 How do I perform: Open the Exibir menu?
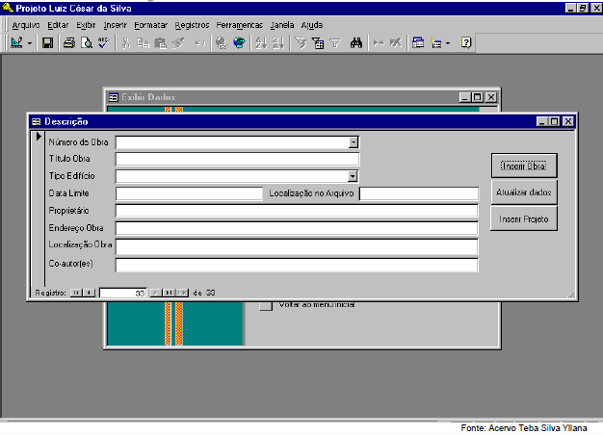point(86,25)
